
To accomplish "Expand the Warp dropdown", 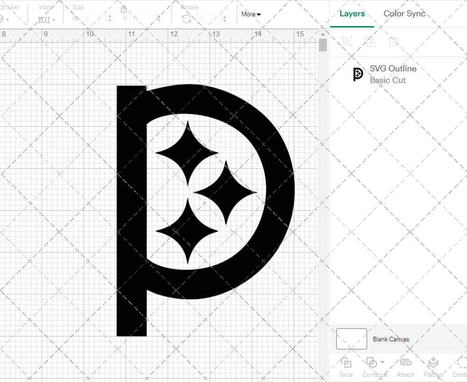I will point(53,20).
